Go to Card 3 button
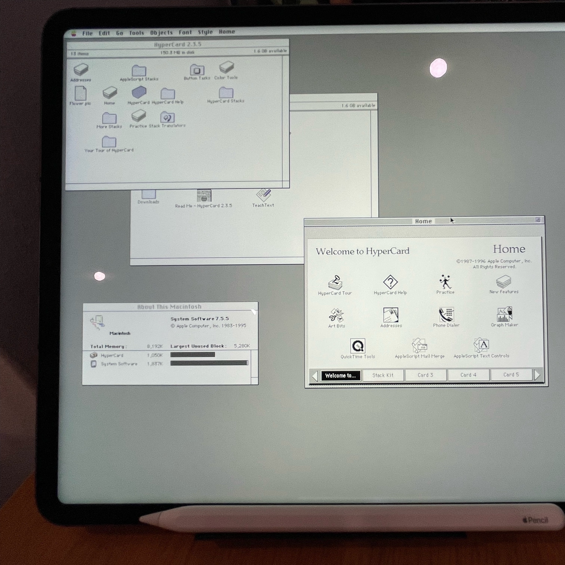The height and width of the screenshot is (565, 565). tap(425, 375)
